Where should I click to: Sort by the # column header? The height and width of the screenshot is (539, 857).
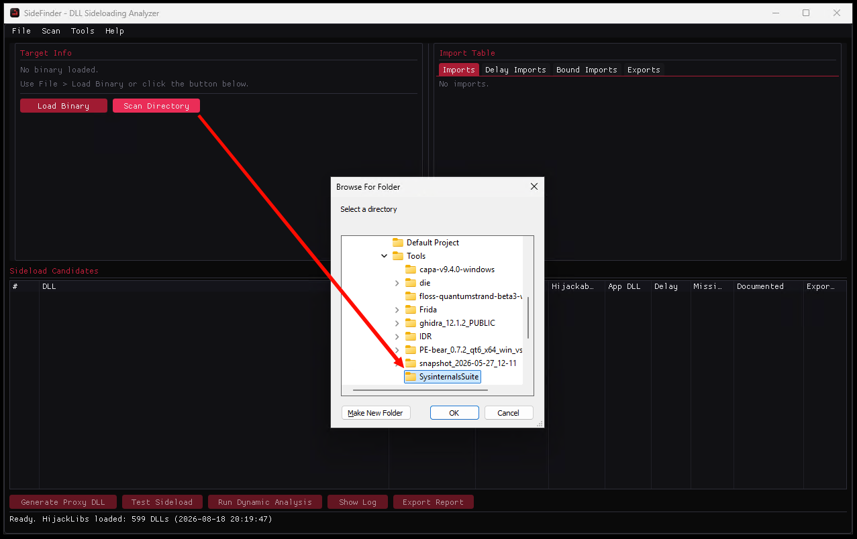(24, 286)
